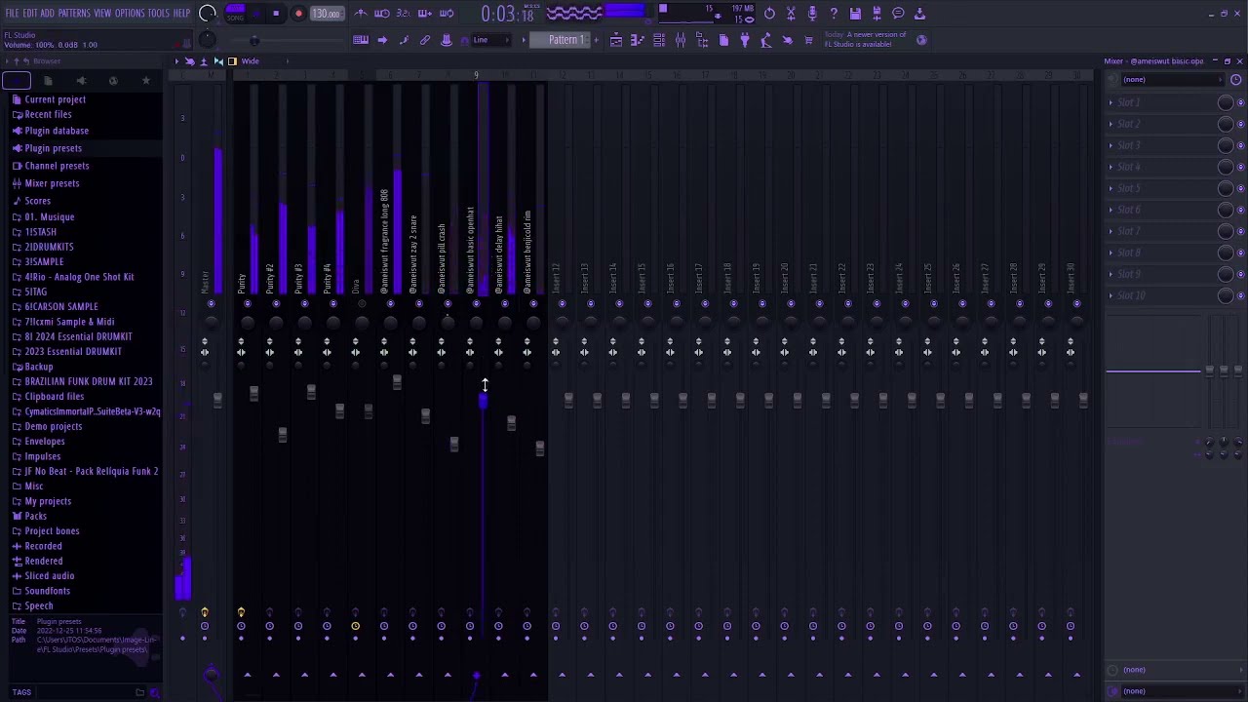Mute the Purity #3 mixer track
1248x702 pixels.
[x=304, y=304]
